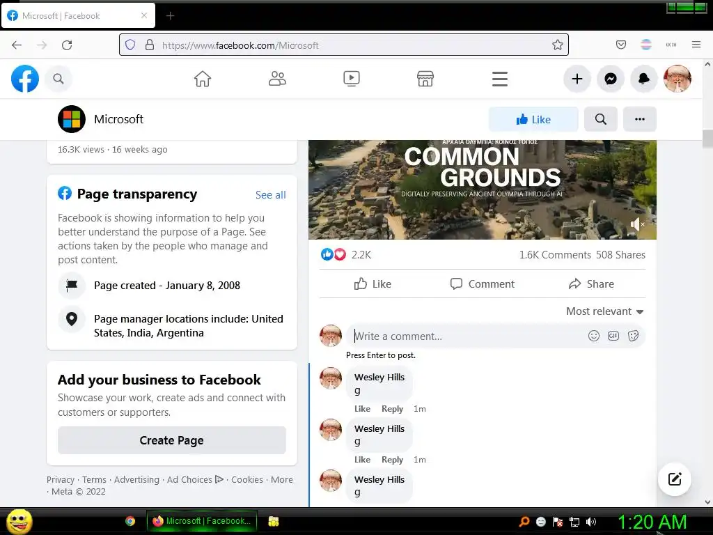Click the Microsoft logo in page header
The width and height of the screenshot is (713, 535).
72,119
